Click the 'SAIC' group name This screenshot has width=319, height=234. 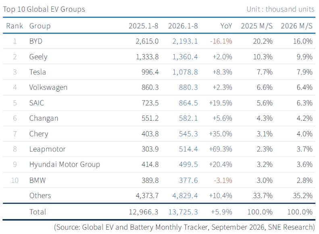[x=37, y=103]
